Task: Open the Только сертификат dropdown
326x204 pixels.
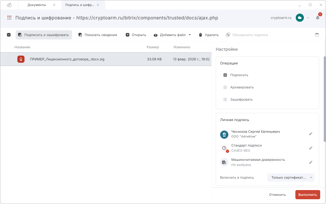Action: (x=291, y=177)
